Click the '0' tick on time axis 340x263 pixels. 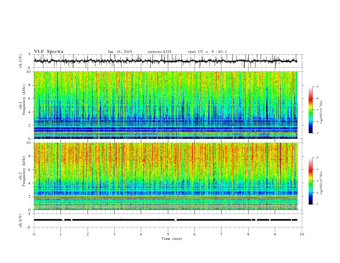(x=34, y=234)
